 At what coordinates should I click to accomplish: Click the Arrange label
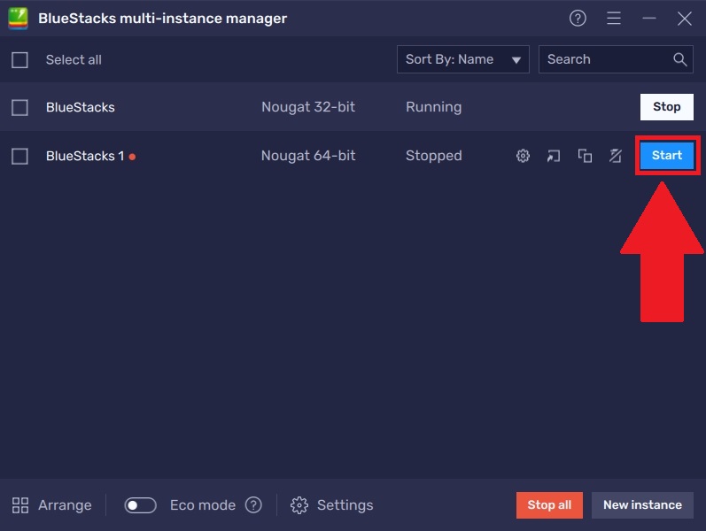(x=65, y=505)
